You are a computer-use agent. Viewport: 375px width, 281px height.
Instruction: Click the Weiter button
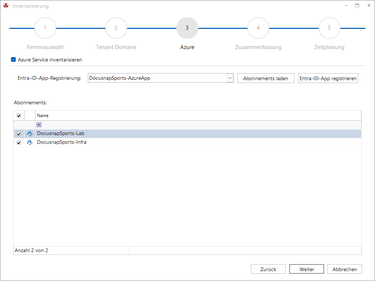(307, 269)
